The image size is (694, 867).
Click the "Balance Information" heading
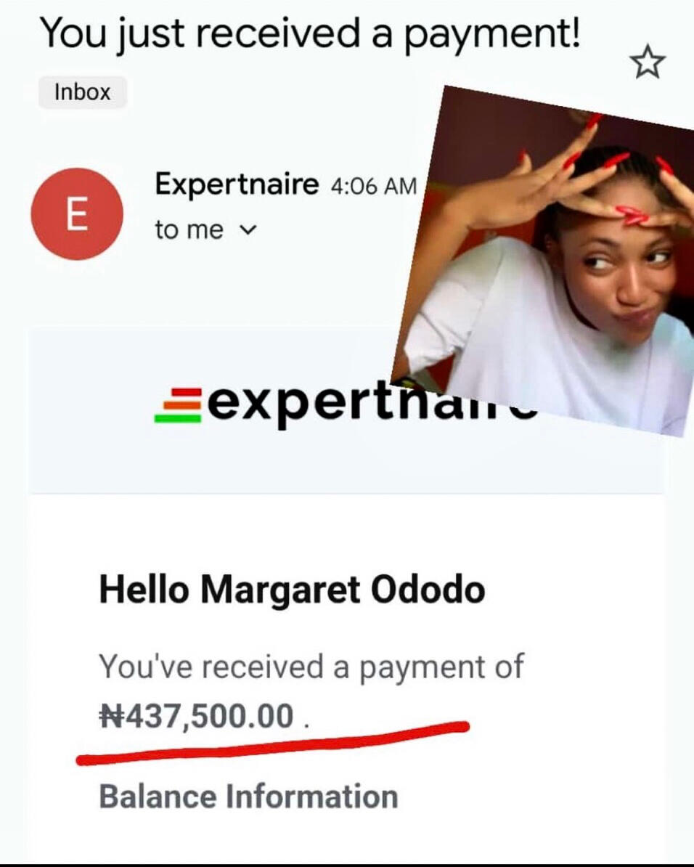[248, 796]
